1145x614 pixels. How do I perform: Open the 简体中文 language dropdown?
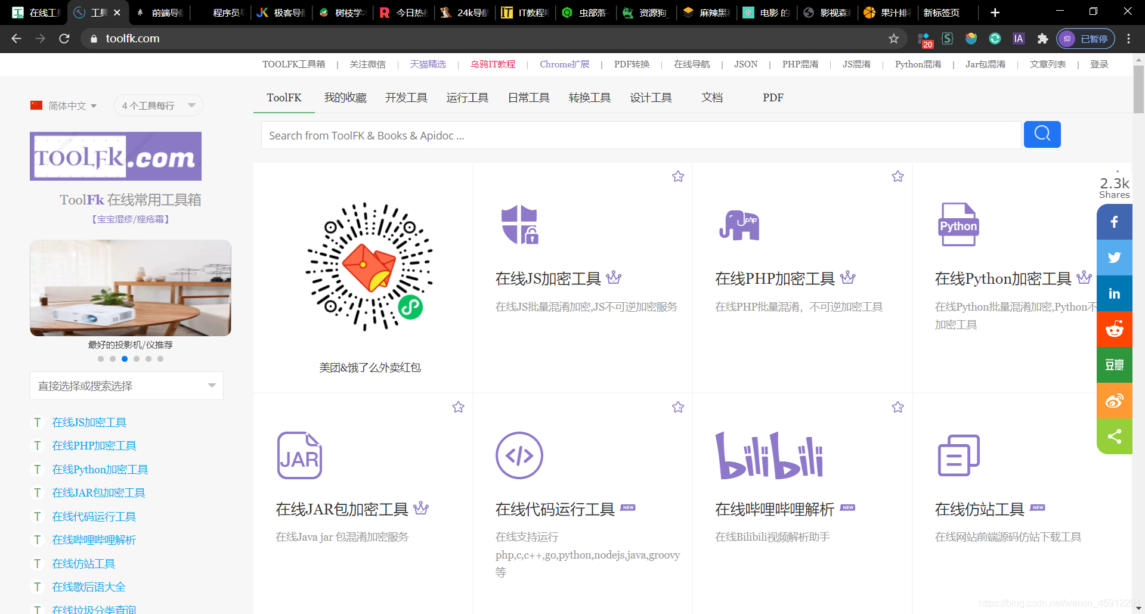64,106
